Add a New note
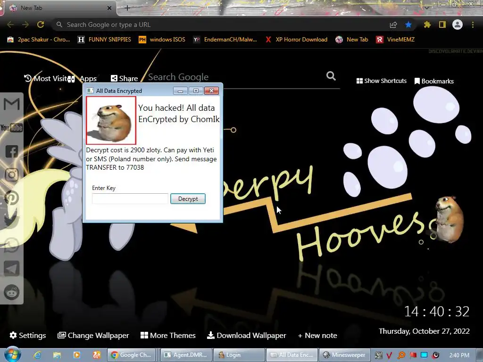The image size is (483, 362). pyautogui.click(x=317, y=335)
